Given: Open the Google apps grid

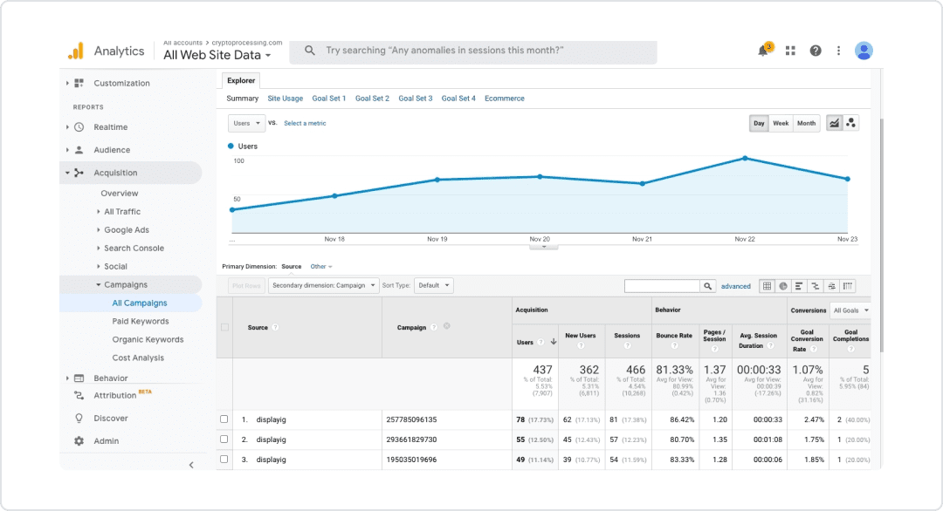Looking at the screenshot, I should tap(790, 51).
